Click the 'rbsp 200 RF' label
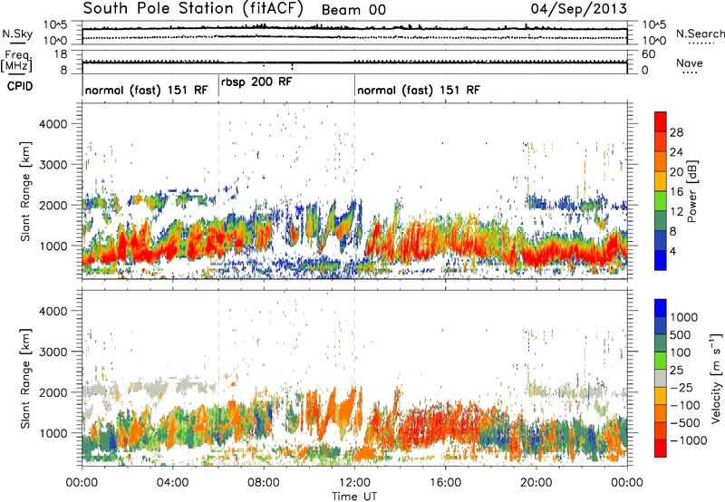The image size is (725, 502). coord(256,82)
